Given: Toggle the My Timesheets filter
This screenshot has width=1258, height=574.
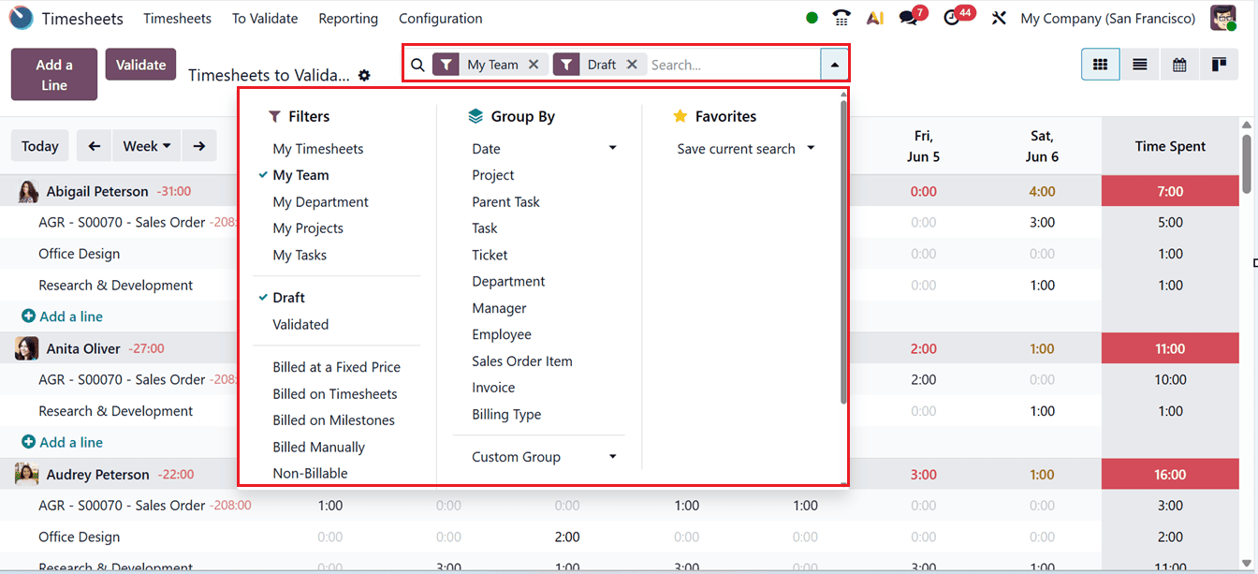Looking at the screenshot, I should click(x=318, y=149).
